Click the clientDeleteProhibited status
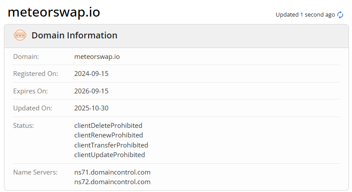 tap(108, 126)
